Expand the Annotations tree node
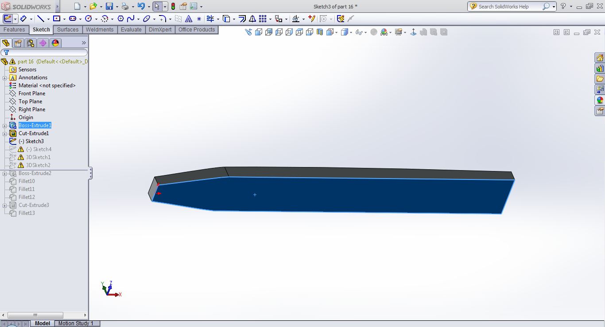 pyautogui.click(x=4, y=78)
